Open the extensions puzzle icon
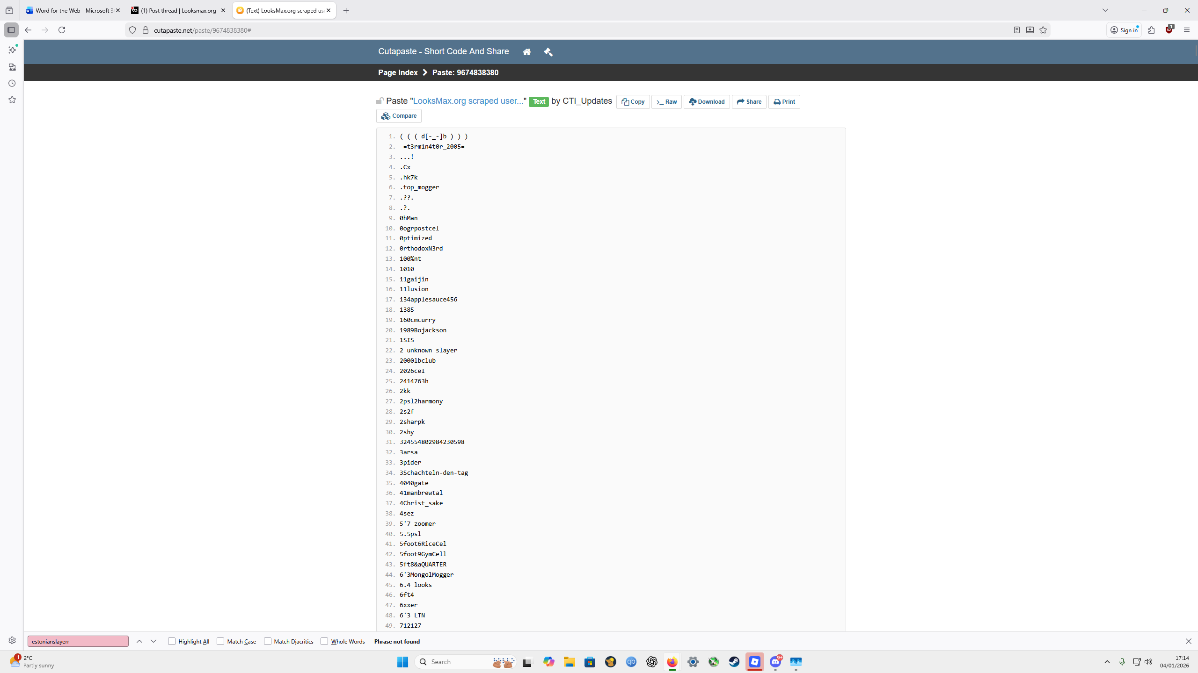The image size is (1198, 673). [x=1152, y=30]
